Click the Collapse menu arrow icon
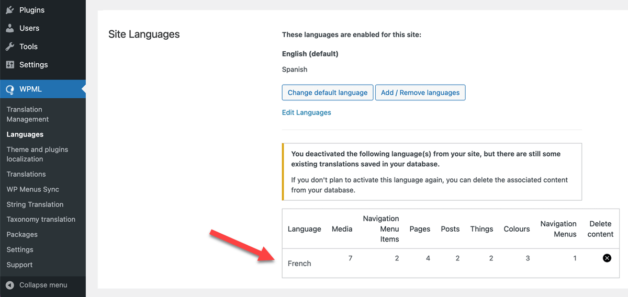This screenshot has height=297, width=628. pos(10,285)
